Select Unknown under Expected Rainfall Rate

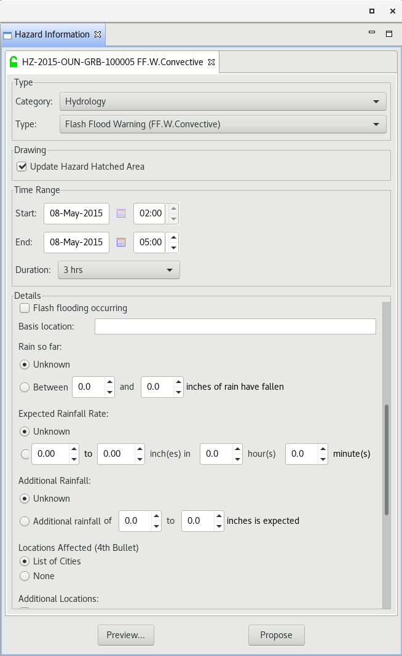pyautogui.click(x=25, y=432)
